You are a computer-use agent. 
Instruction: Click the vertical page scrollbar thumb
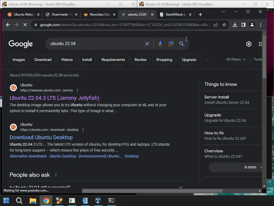[264, 57]
